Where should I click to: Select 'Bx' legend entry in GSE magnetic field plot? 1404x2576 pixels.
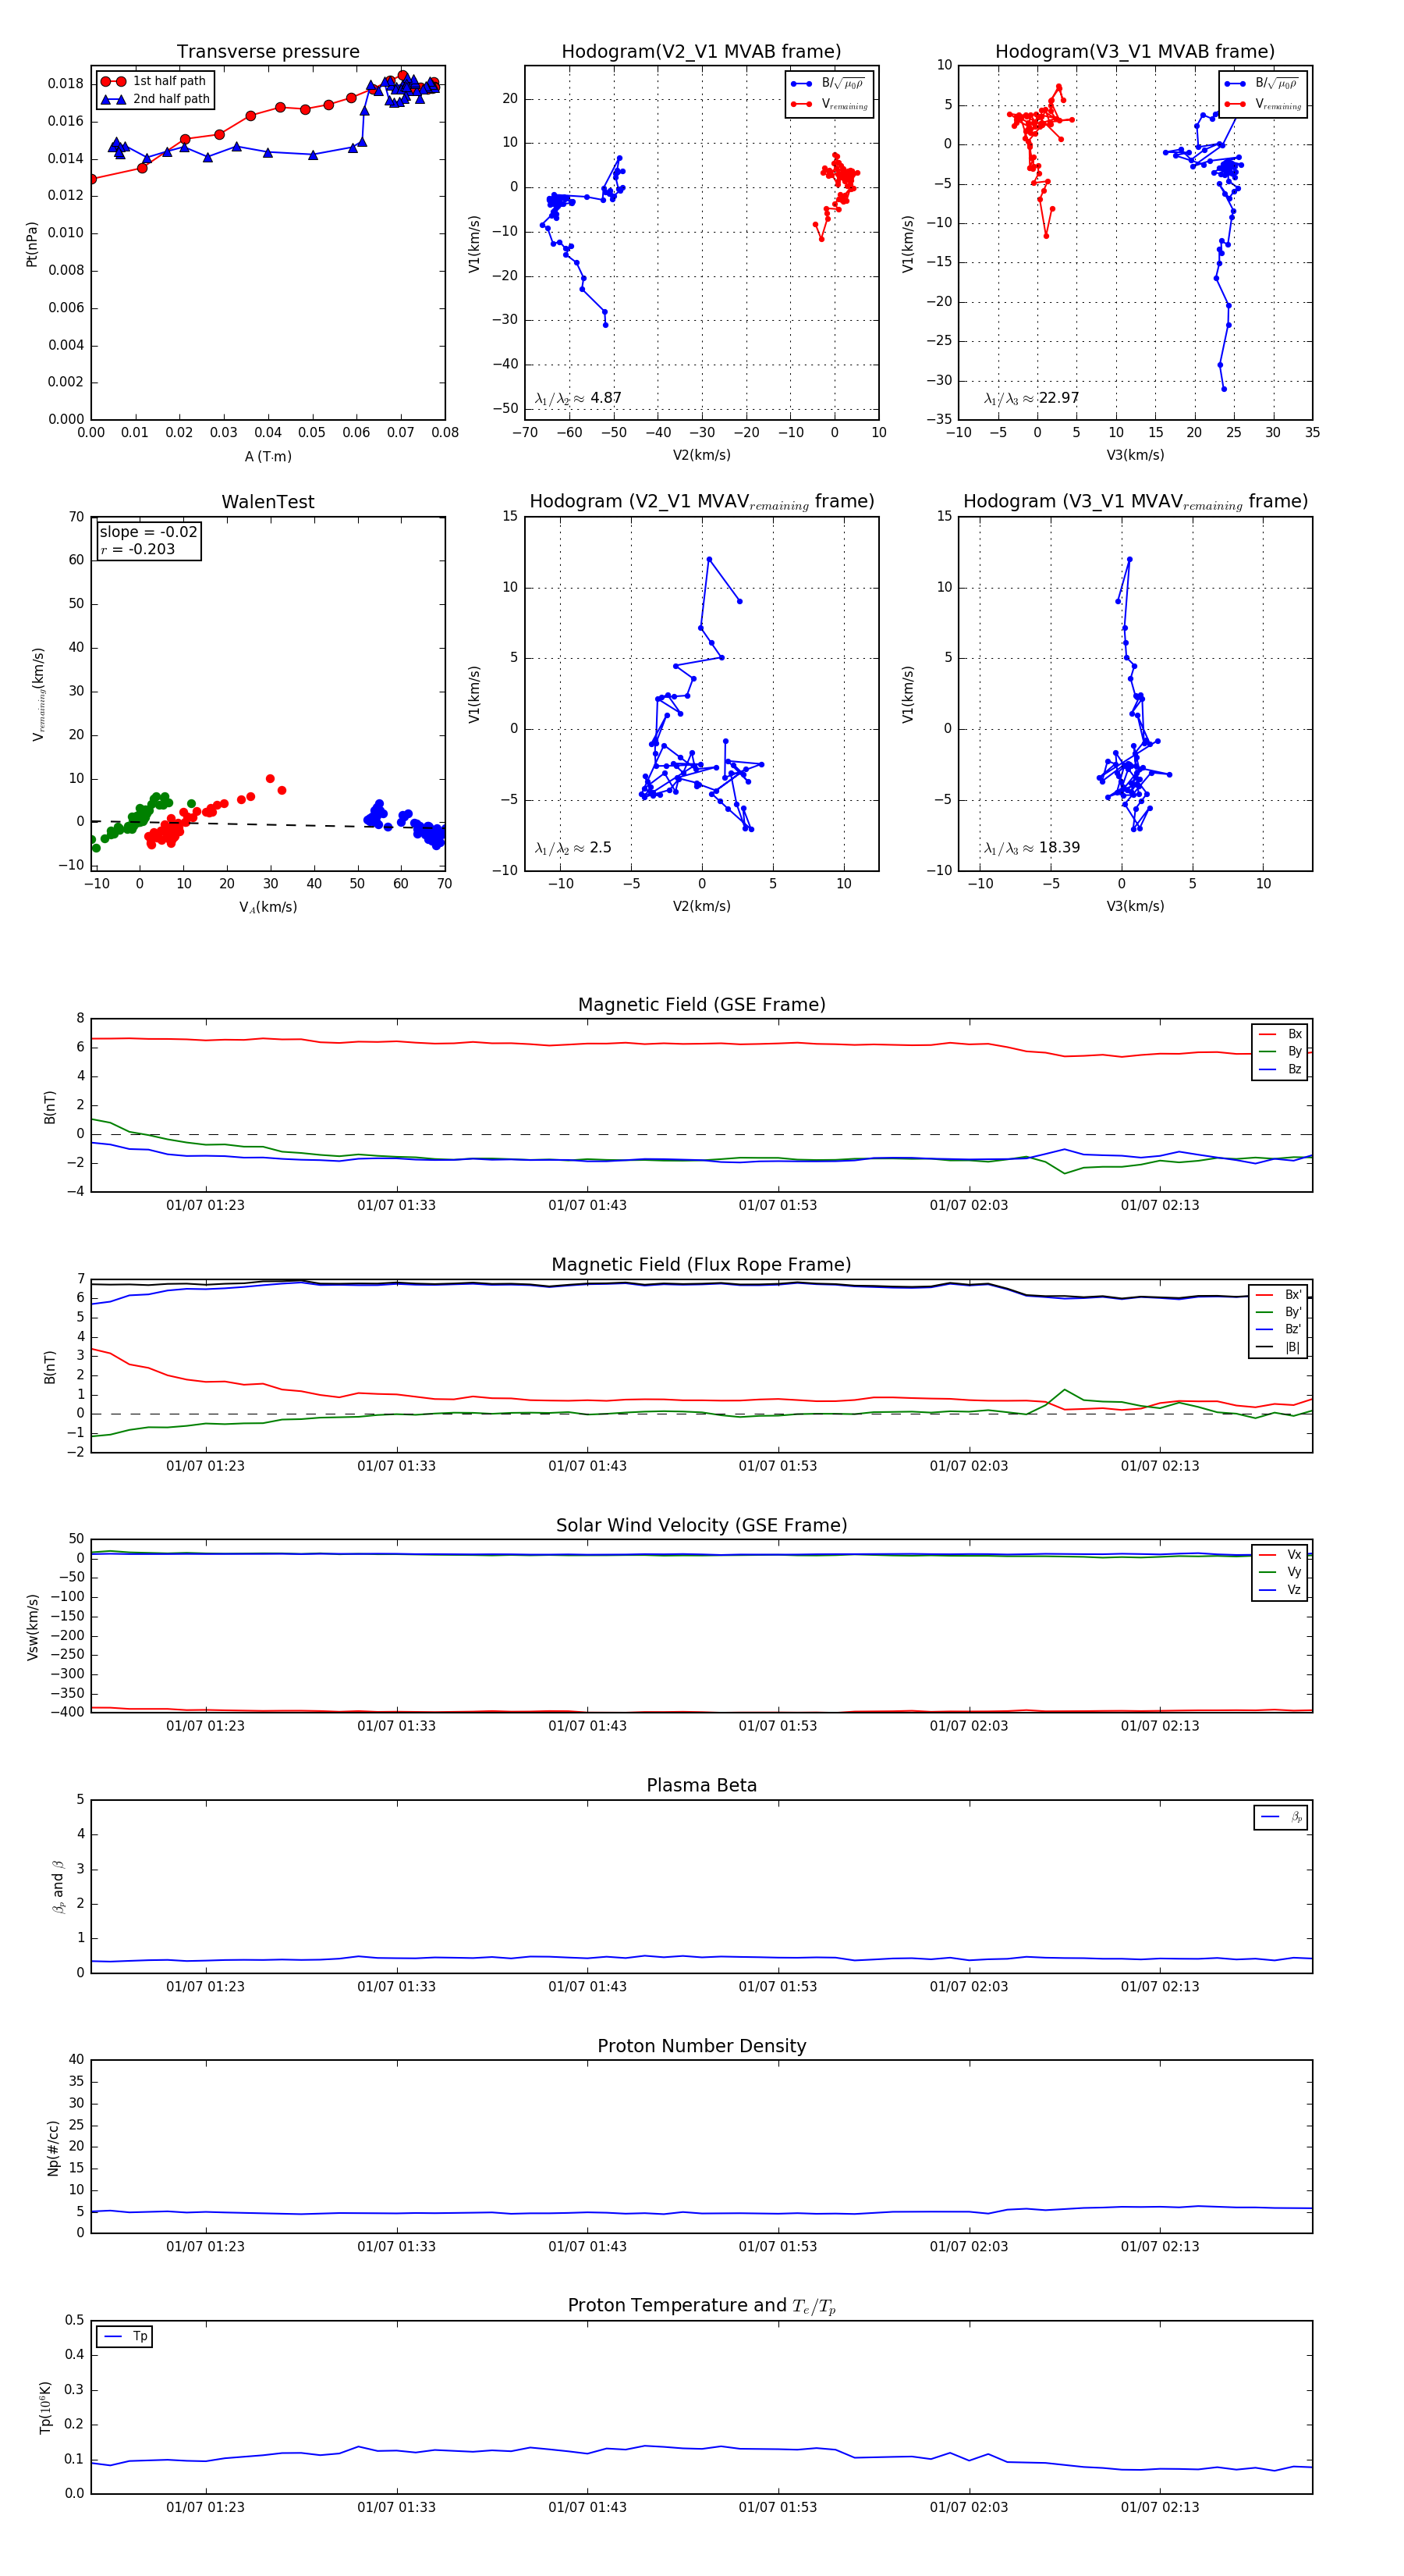[1280, 1034]
